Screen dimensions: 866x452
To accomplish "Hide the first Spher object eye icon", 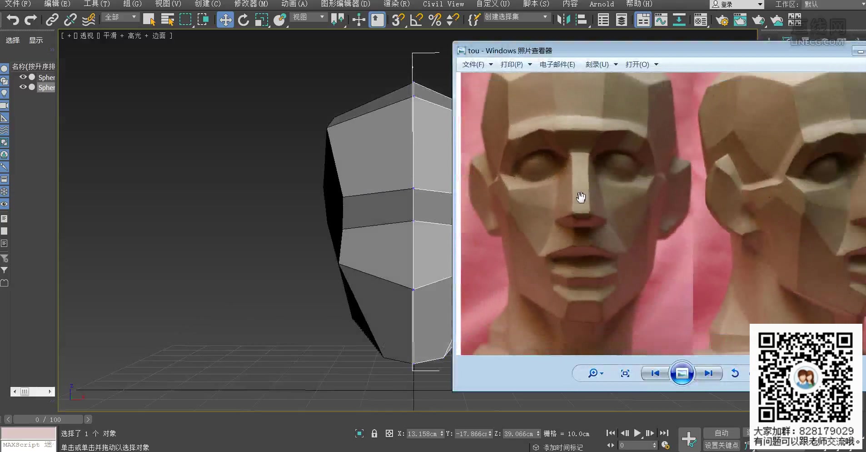I will tap(23, 77).
